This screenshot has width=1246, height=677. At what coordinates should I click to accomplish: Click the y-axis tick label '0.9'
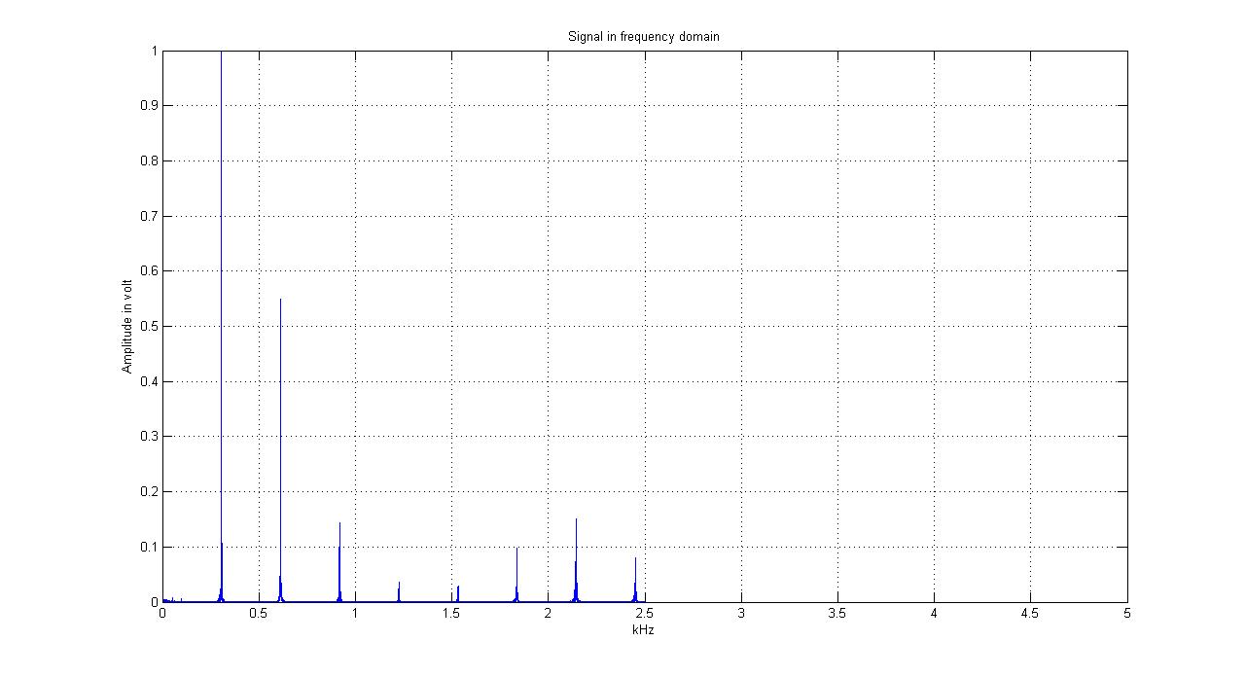(148, 106)
